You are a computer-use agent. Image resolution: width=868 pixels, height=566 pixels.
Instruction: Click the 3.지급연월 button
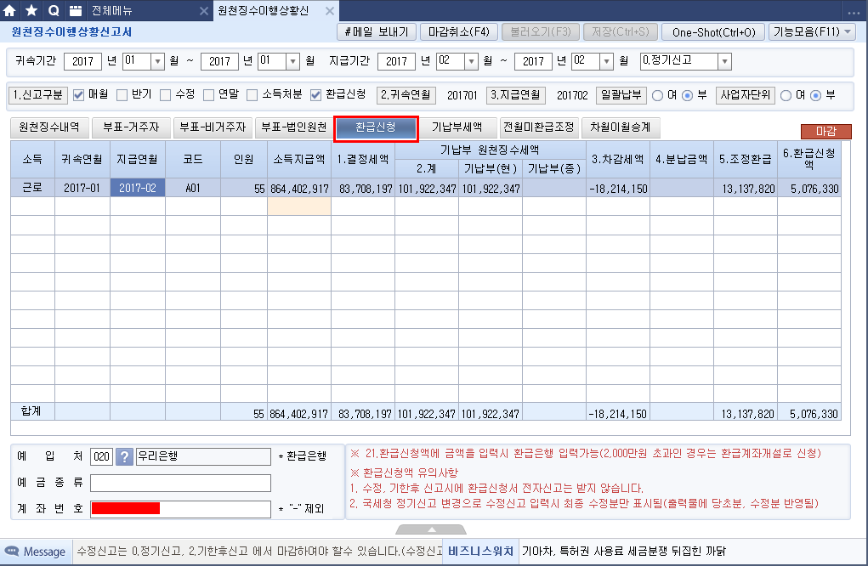coord(516,95)
